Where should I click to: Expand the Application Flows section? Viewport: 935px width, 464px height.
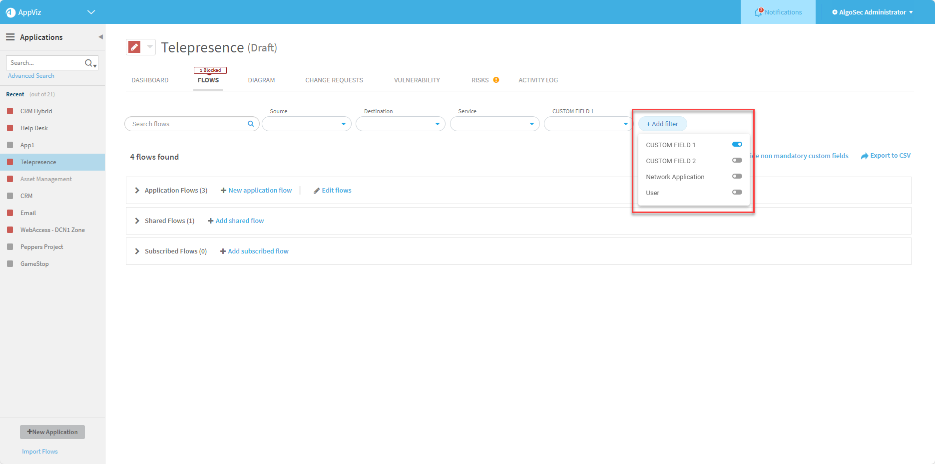click(137, 191)
